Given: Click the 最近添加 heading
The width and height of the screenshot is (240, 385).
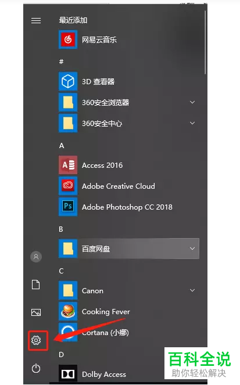Looking at the screenshot, I should pyautogui.click(x=73, y=20).
